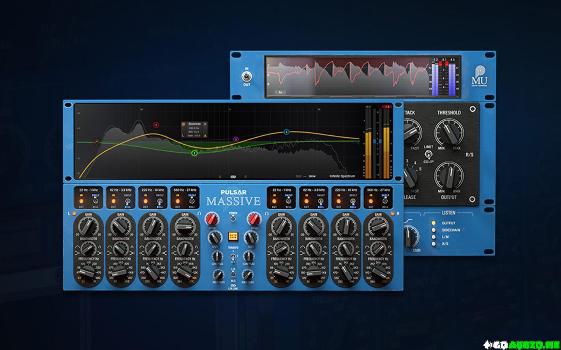Select L/M in MU Listen section
The width and height of the screenshot is (561, 350).
coord(433,237)
